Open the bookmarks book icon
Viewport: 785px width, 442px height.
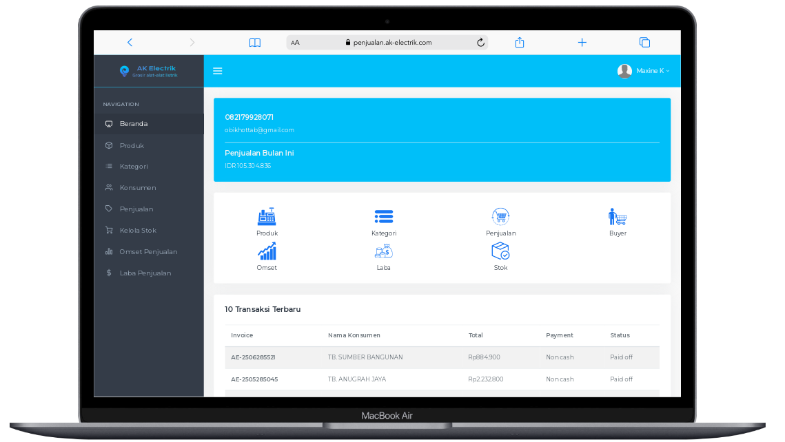click(255, 43)
